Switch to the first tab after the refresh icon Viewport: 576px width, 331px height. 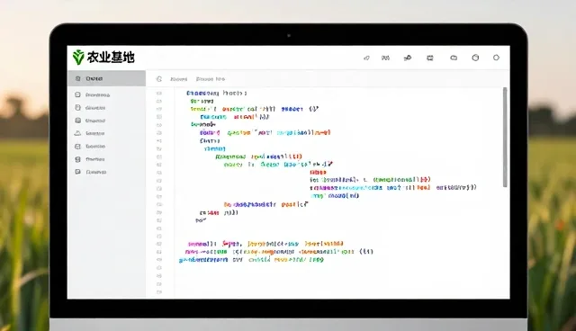179,79
